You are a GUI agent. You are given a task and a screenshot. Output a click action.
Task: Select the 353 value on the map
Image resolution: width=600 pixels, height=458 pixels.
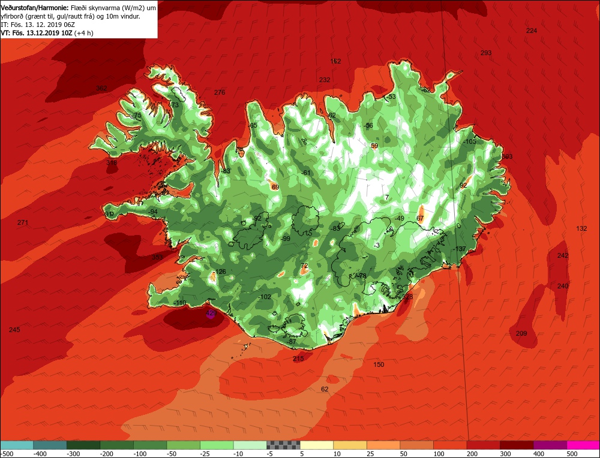tap(157, 257)
